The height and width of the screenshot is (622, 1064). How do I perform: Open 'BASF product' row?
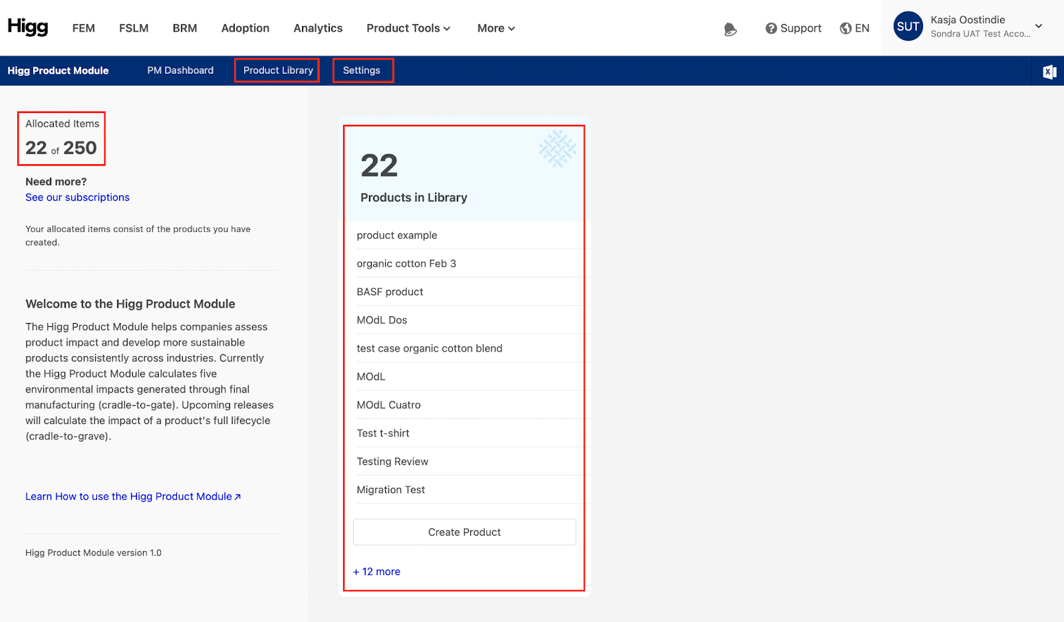click(x=464, y=292)
